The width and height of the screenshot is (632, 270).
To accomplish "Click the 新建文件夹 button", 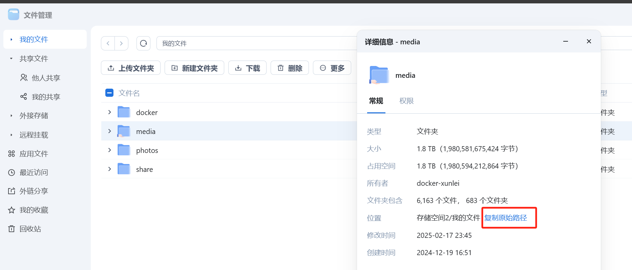I will (x=194, y=68).
